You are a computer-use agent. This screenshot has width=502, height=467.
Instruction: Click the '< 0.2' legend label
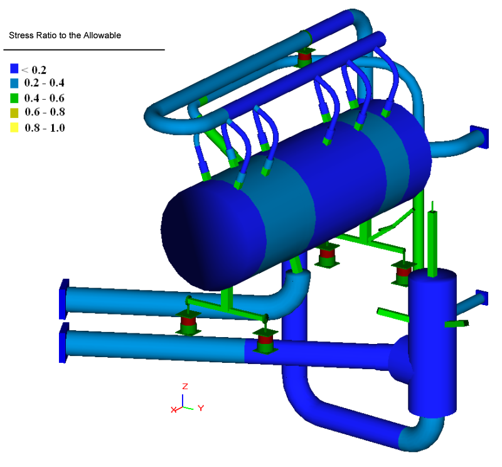coord(34,70)
